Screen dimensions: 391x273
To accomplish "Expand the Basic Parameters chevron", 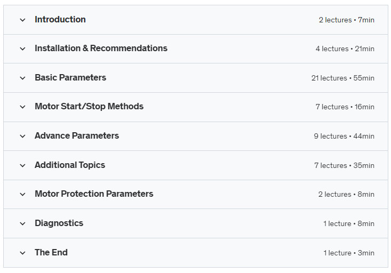I will point(22,78).
